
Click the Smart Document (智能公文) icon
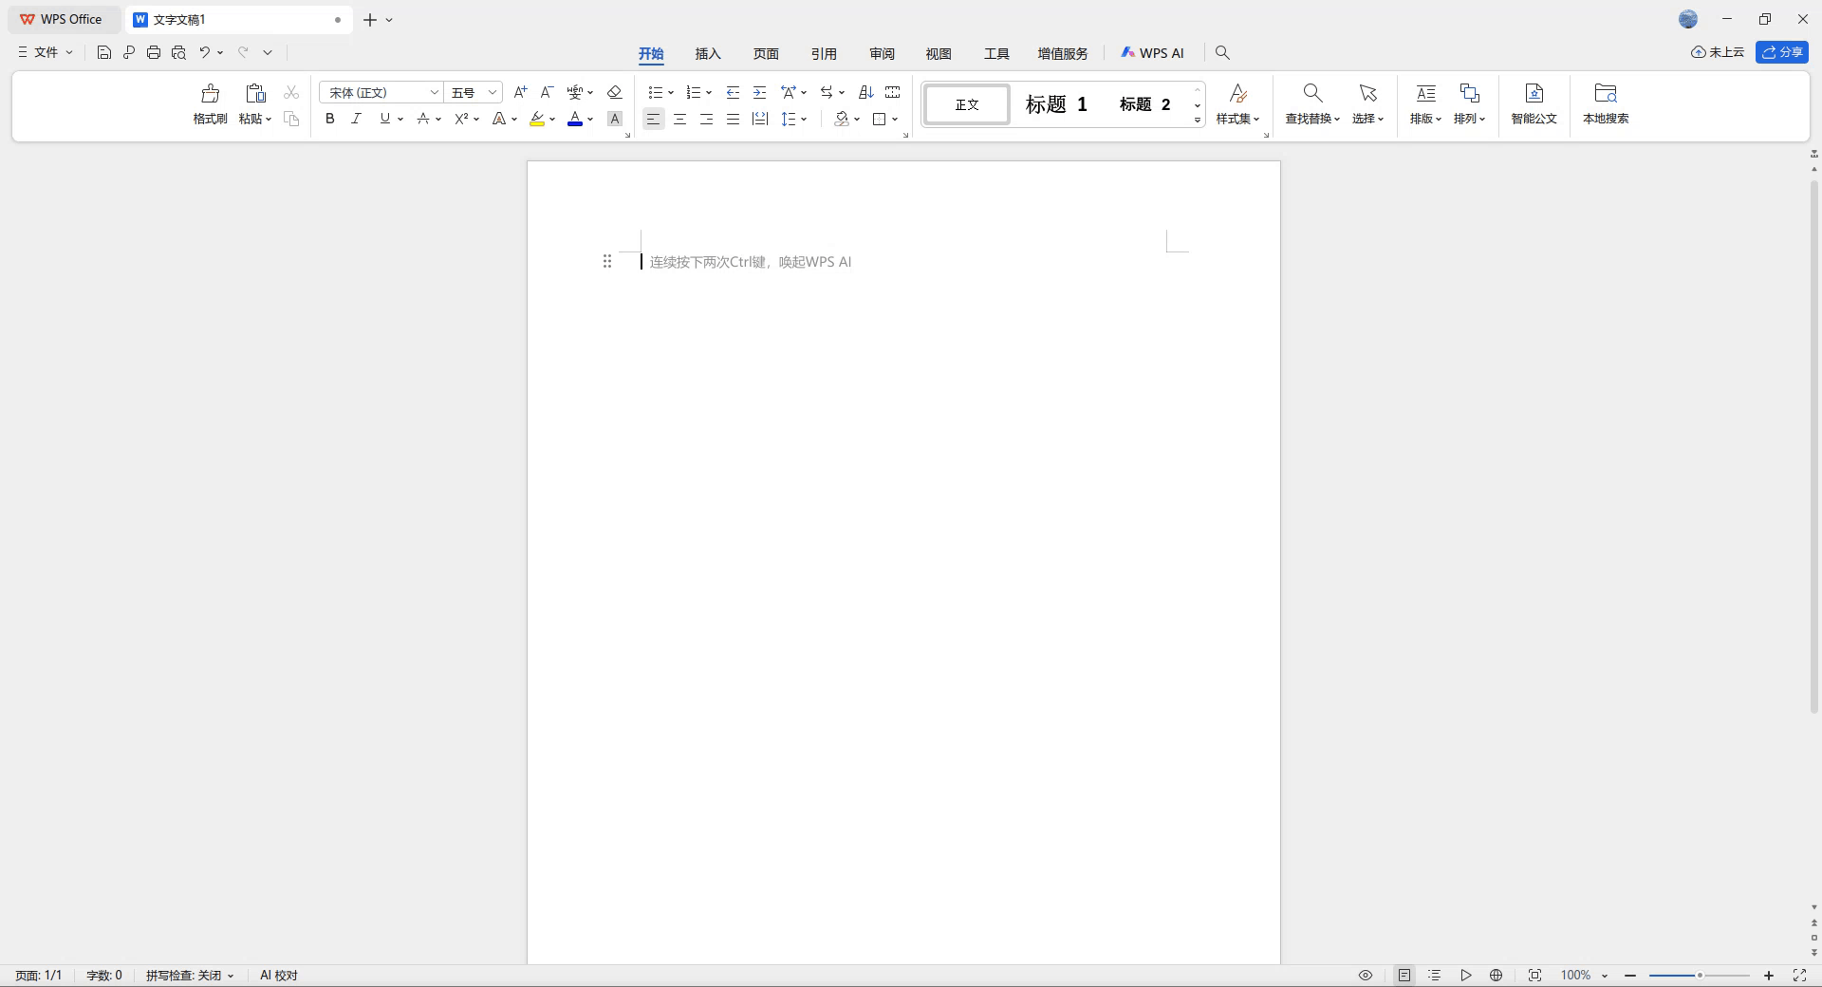click(x=1534, y=93)
